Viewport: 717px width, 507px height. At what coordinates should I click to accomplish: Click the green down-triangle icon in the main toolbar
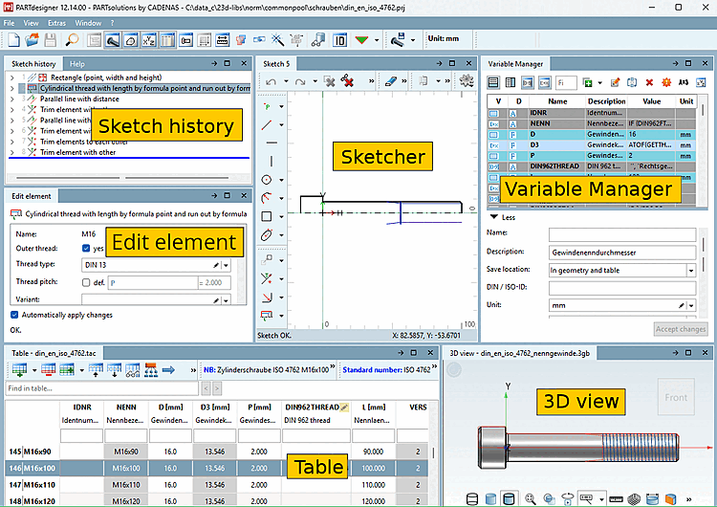(361, 40)
